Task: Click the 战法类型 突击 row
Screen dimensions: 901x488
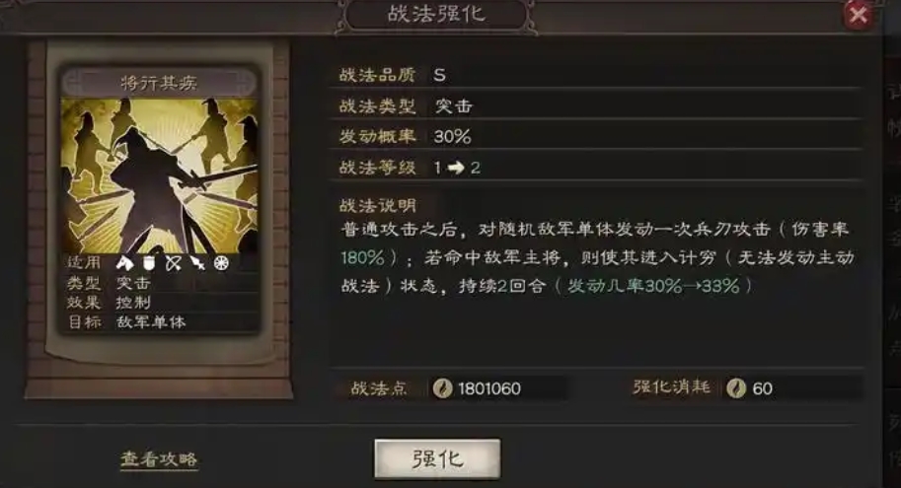Action: click(596, 105)
